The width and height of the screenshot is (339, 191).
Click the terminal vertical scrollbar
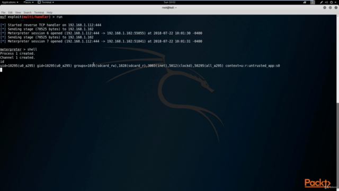[338, 103]
